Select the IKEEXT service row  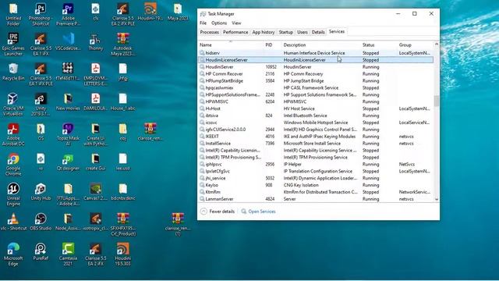(x=315, y=137)
